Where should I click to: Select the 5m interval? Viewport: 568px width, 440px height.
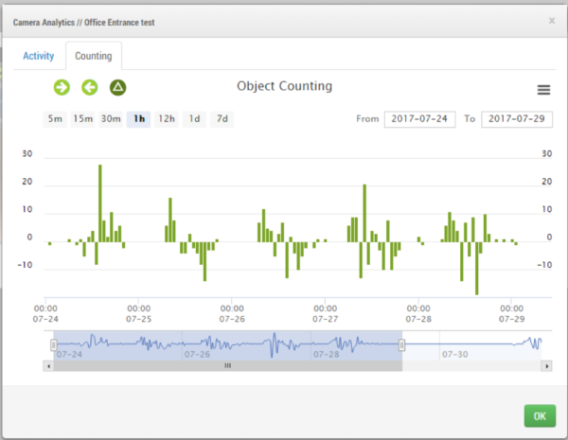(x=56, y=119)
